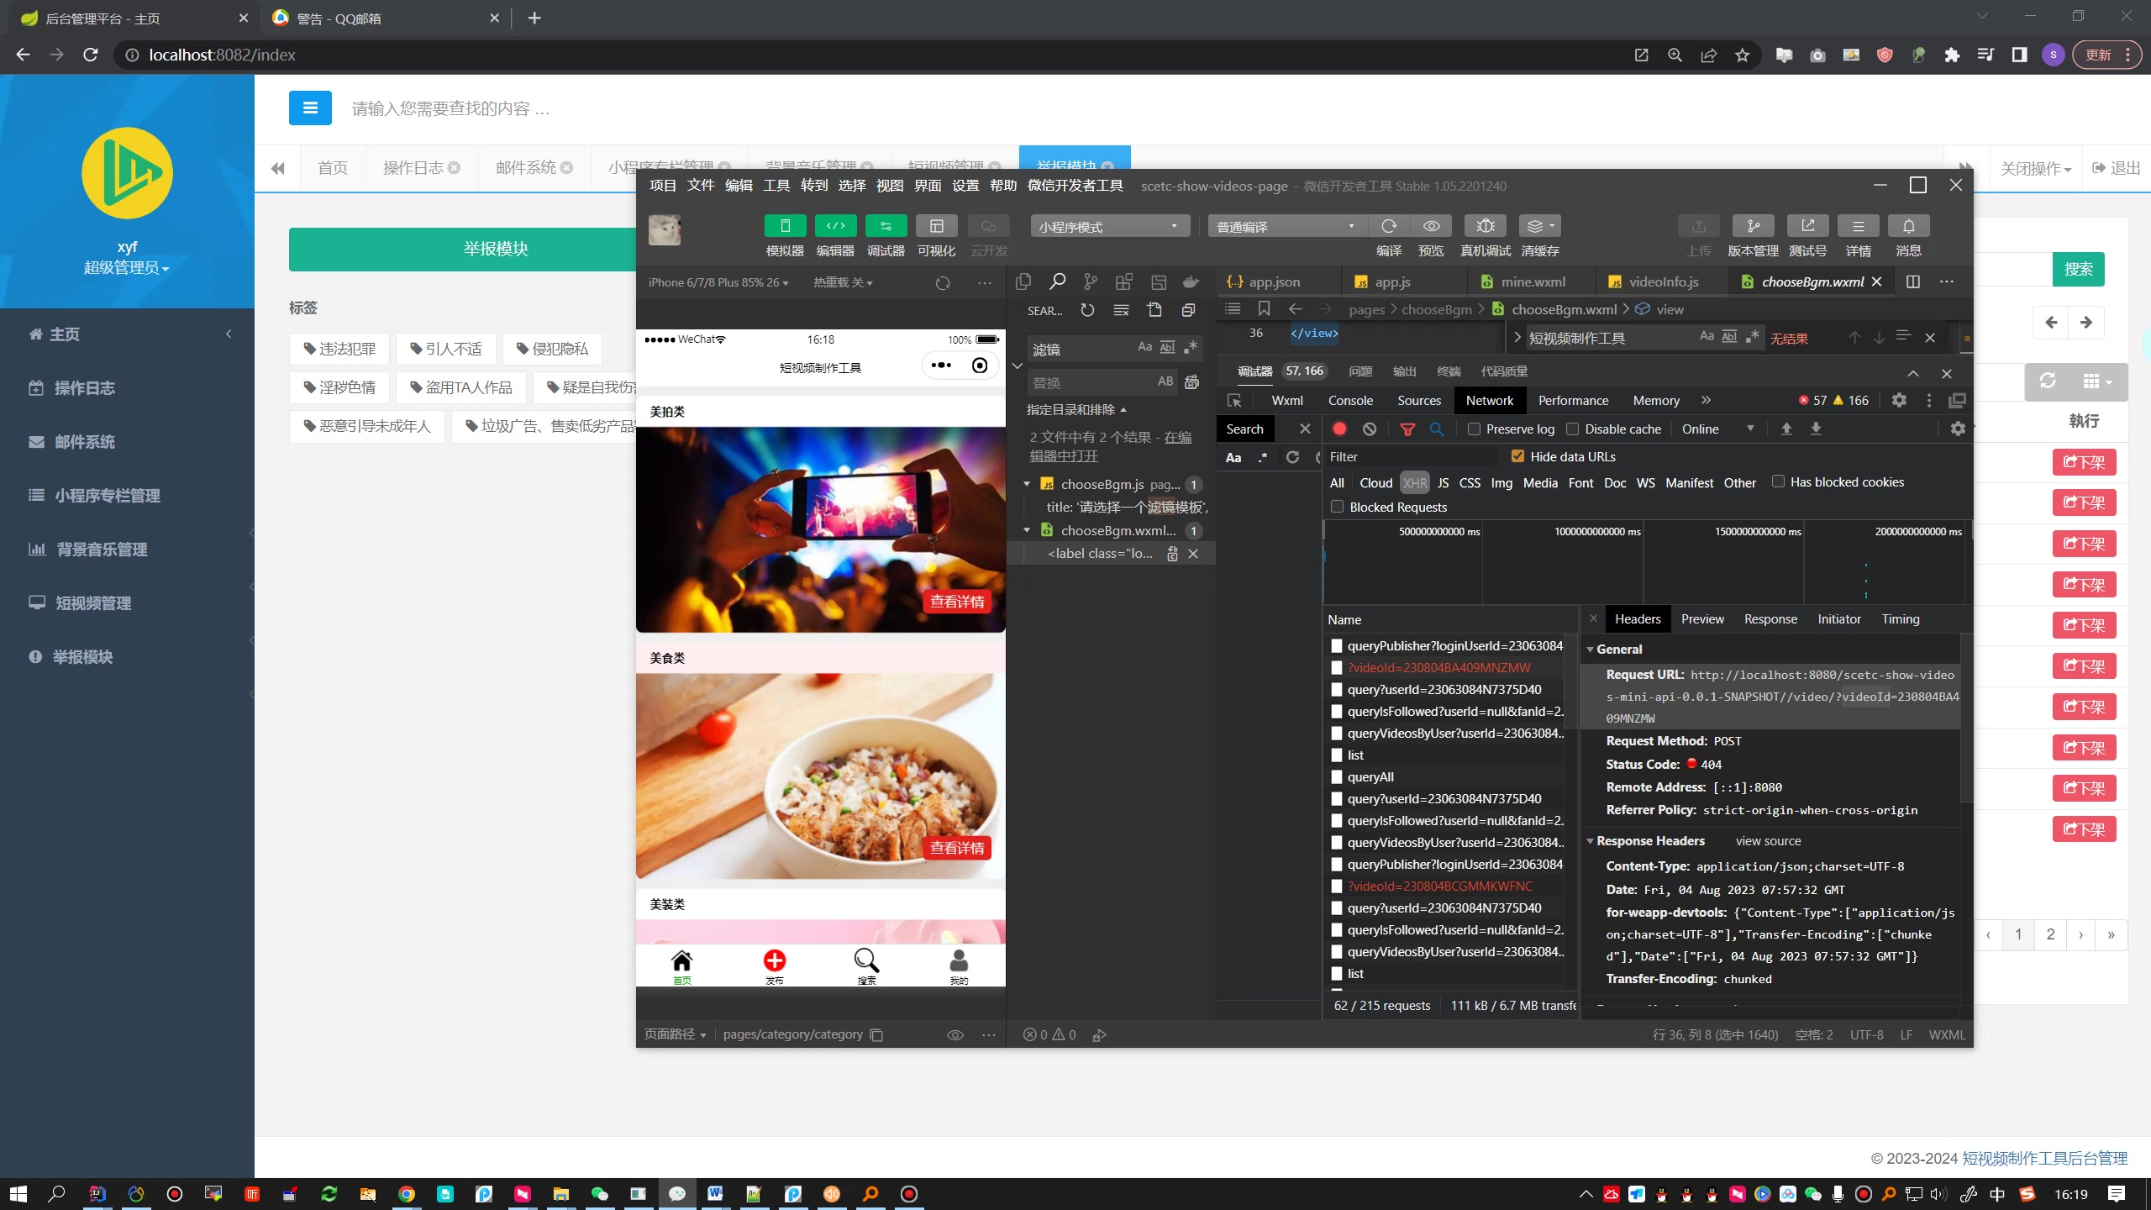The height and width of the screenshot is (1210, 2151).
Task: Toggle the Record network requests button
Action: tap(1338, 429)
